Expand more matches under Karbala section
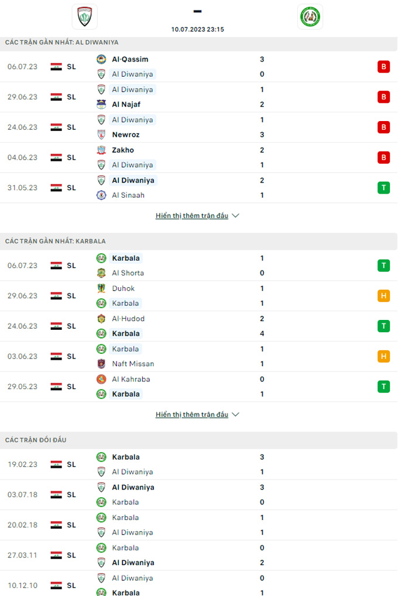This screenshot has width=398, height=596. click(x=197, y=415)
